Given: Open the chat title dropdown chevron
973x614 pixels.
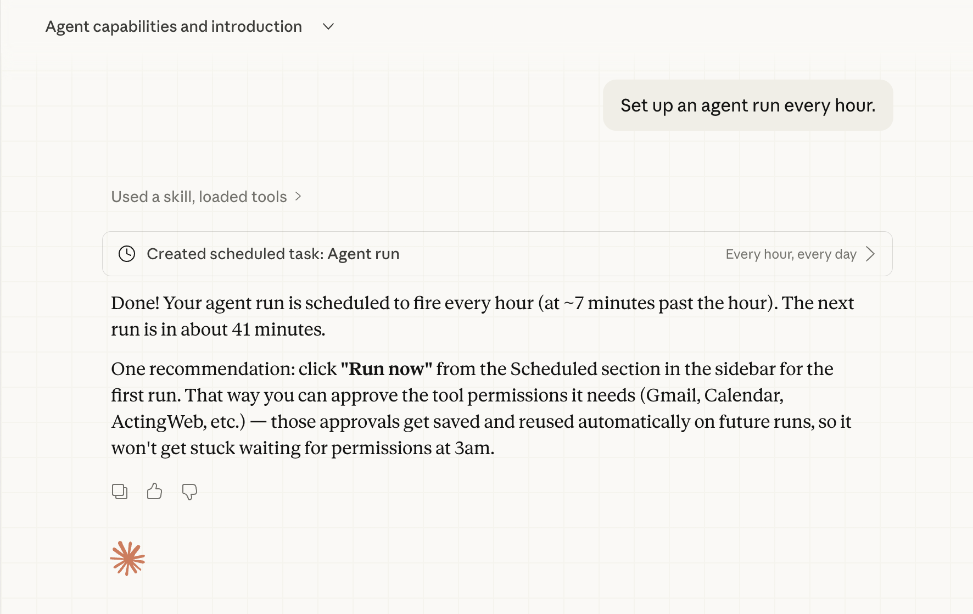Looking at the screenshot, I should (328, 26).
